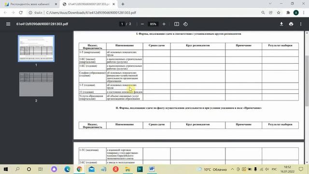
Task: Open the clock and date 16.01.2022
Action: coord(288,169)
